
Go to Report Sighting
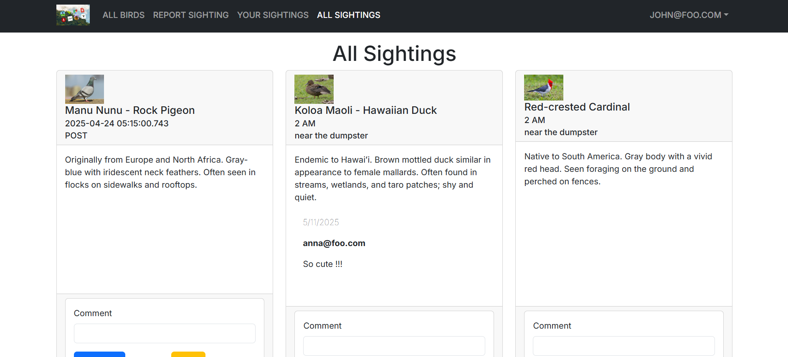click(x=191, y=15)
